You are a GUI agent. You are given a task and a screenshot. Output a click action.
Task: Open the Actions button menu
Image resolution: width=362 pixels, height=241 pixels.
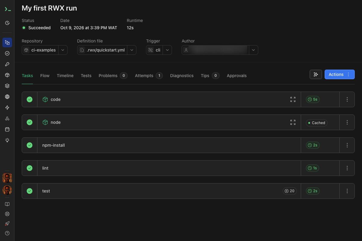[340, 74]
